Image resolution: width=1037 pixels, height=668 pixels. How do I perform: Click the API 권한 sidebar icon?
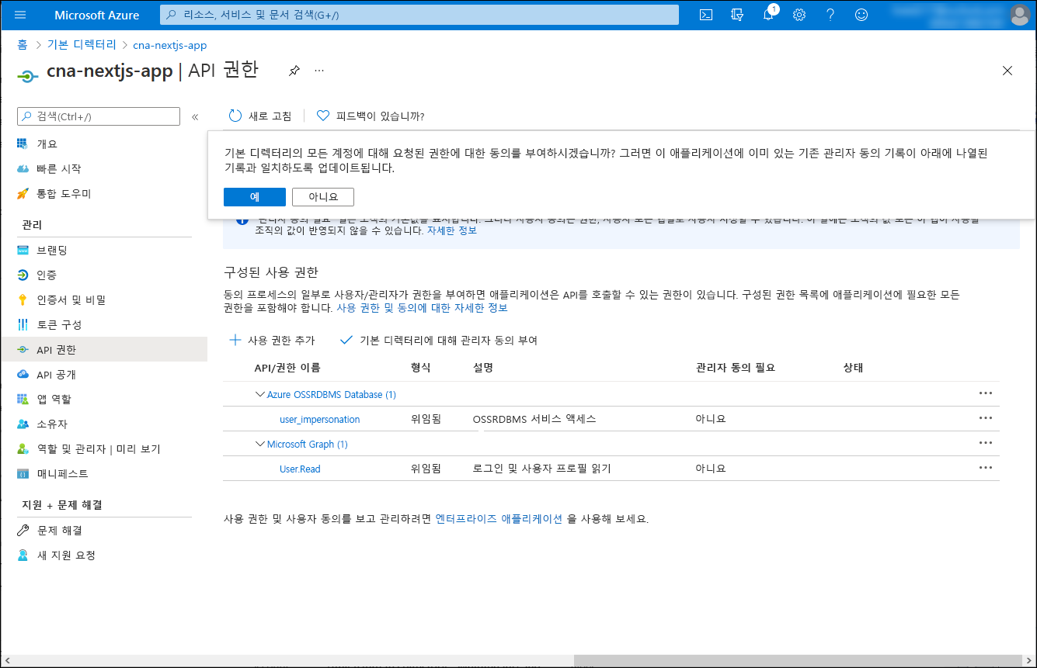pyautogui.click(x=23, y=349)
